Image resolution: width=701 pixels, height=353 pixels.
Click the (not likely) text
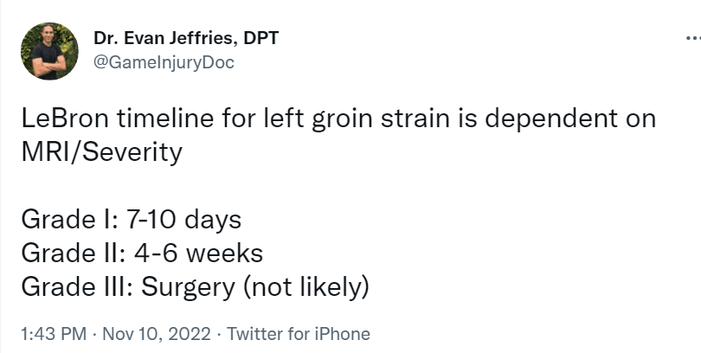pyautogui.click(x=306, y=287)
